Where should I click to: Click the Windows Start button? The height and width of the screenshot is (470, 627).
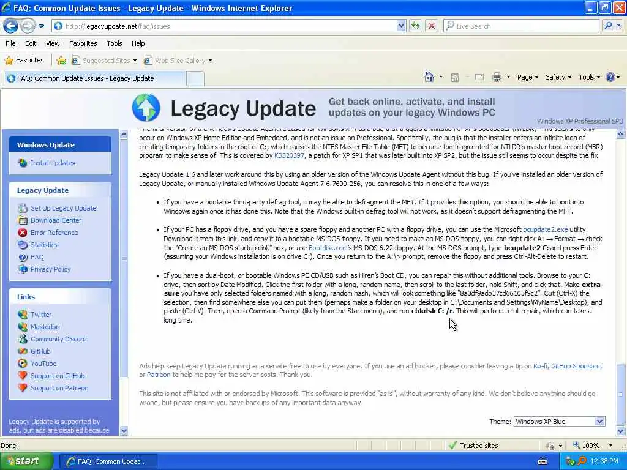point(26,461)
